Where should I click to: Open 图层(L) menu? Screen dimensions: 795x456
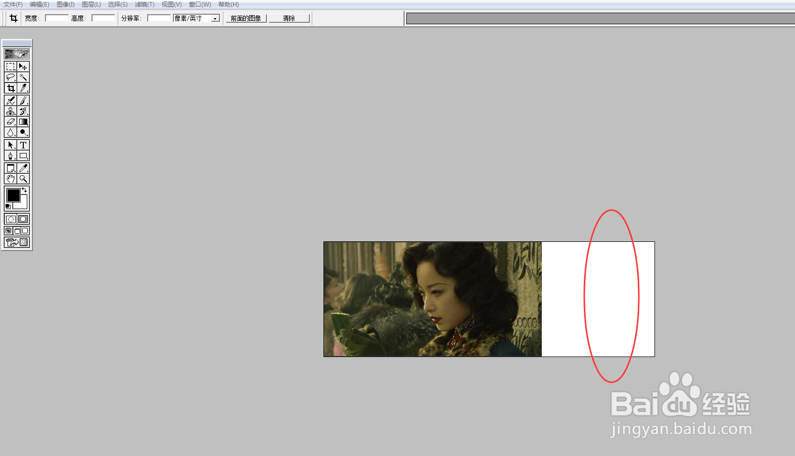click(x=91, y=5)
